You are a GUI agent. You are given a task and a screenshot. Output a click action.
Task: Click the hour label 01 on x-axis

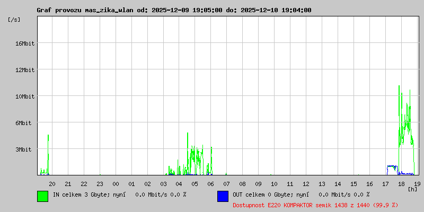pyautogui.click(x=131, y=184)
